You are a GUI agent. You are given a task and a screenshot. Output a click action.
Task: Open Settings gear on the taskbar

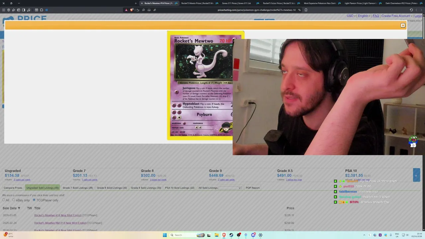[x=260, y=235]
